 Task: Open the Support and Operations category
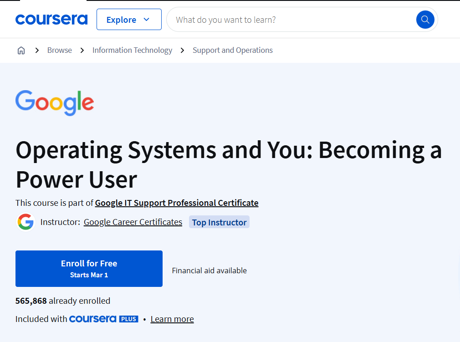coord(232,50)
